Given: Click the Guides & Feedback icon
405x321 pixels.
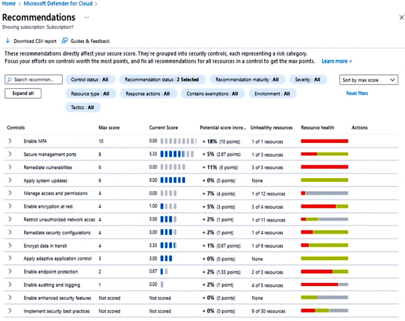Looking at the screenshot, I should [65, 41].
